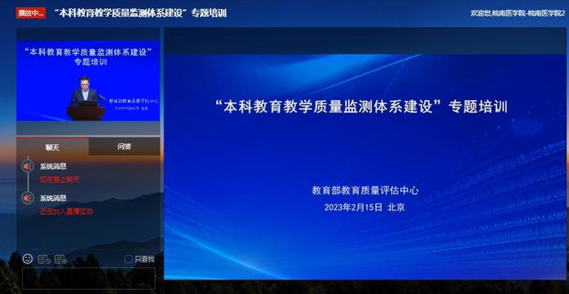The width and height of the screenshot is (569, 294).
Task: Select the red 正在加入直播互动 message
Action: click(66, 212)
